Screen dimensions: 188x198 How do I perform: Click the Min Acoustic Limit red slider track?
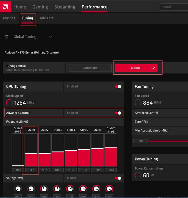coord(168,141)
